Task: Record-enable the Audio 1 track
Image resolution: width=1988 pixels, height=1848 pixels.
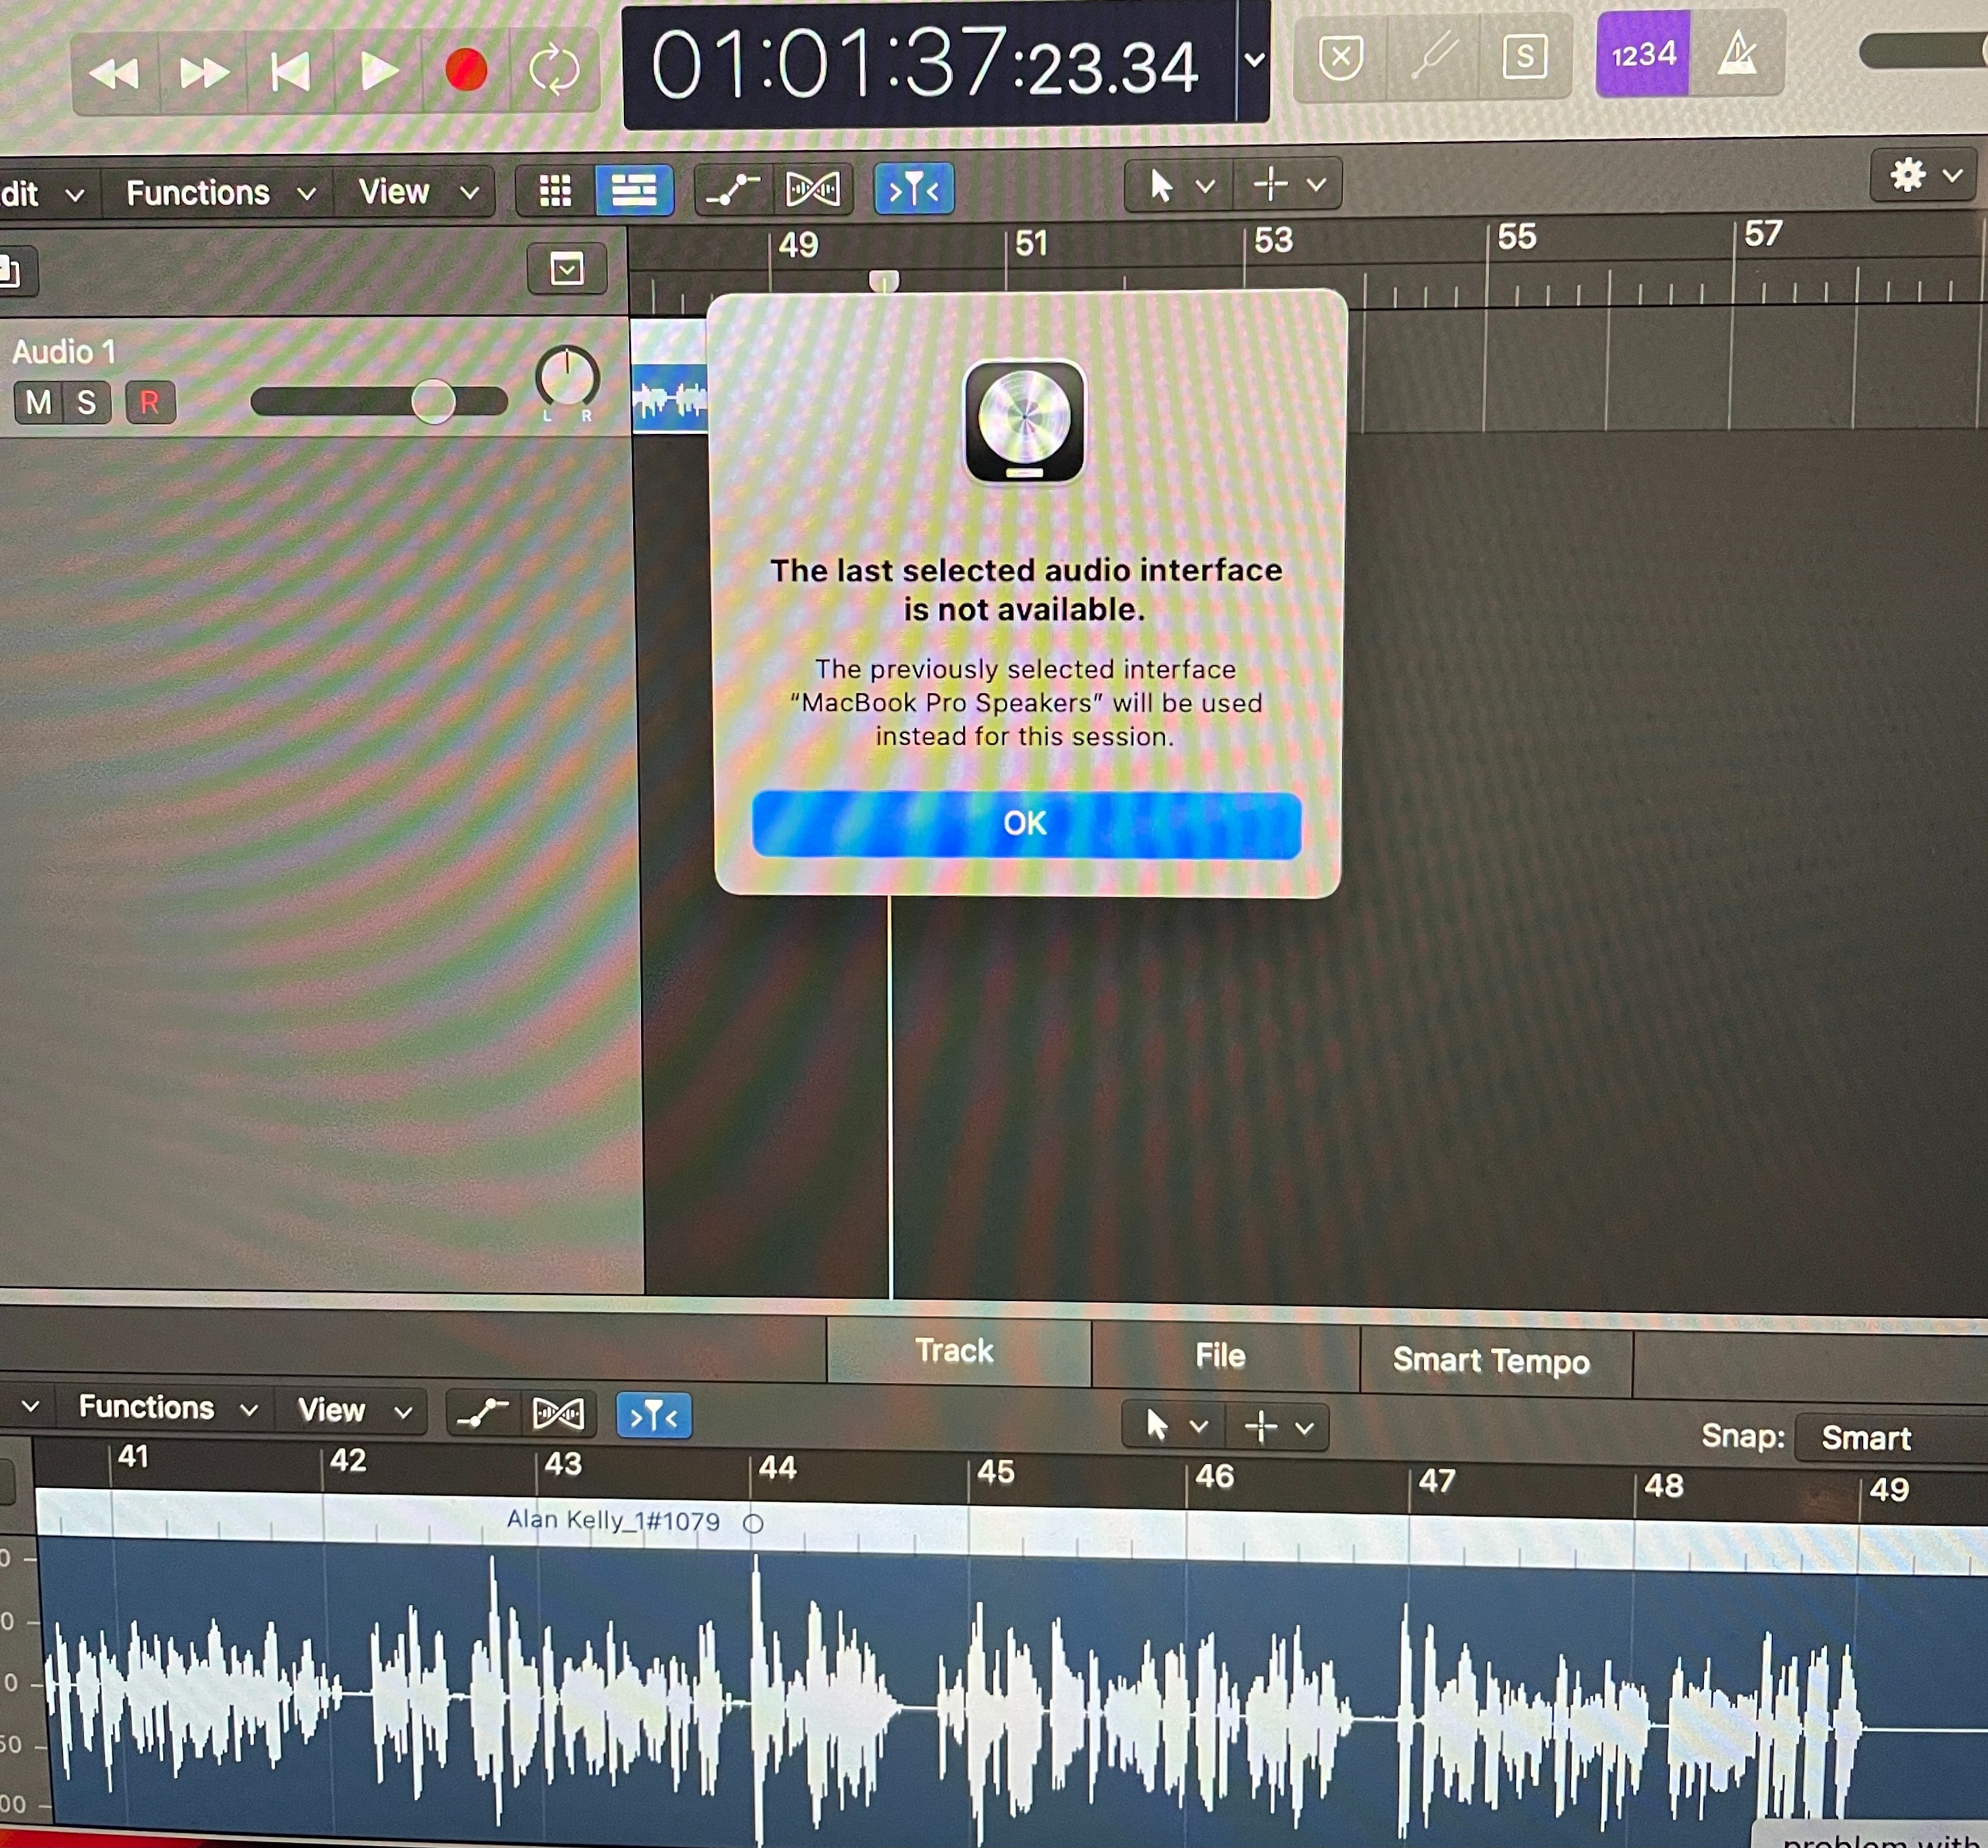Action: (150, 403)
